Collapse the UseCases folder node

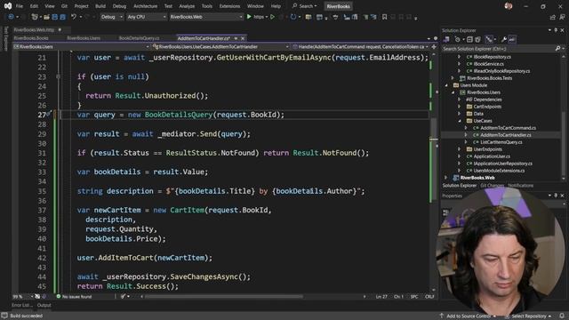coord(461,121)
